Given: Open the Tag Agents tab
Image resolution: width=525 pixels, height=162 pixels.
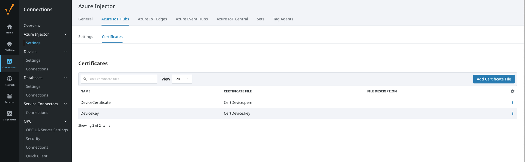Looking at the screenshot, I should pos(283,19).
